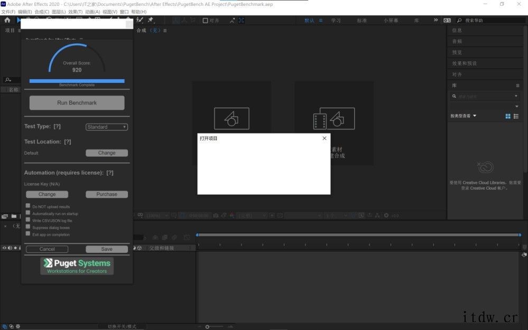528x330 pixels.
Task: Enable Do NOT upload results checkbox
Action: (28, 205)
